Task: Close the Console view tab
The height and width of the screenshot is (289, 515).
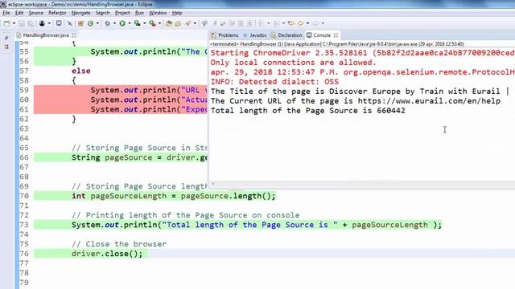Action: click(x=336, y=35)
